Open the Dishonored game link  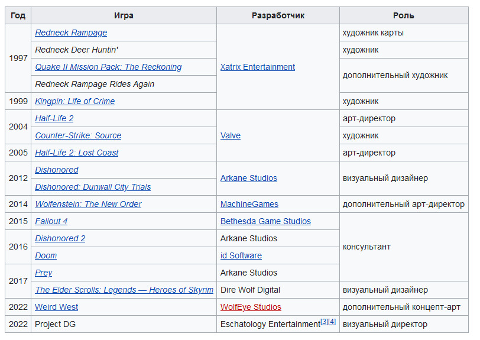tap(56, 170)
